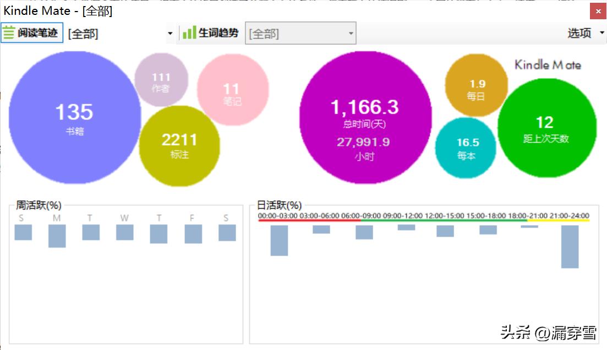The height and width of the screenshot is (350, 607).
Task: Click the 阅读笔迹 green list icon
Action: pyautogui.click(x=9, y=33)
